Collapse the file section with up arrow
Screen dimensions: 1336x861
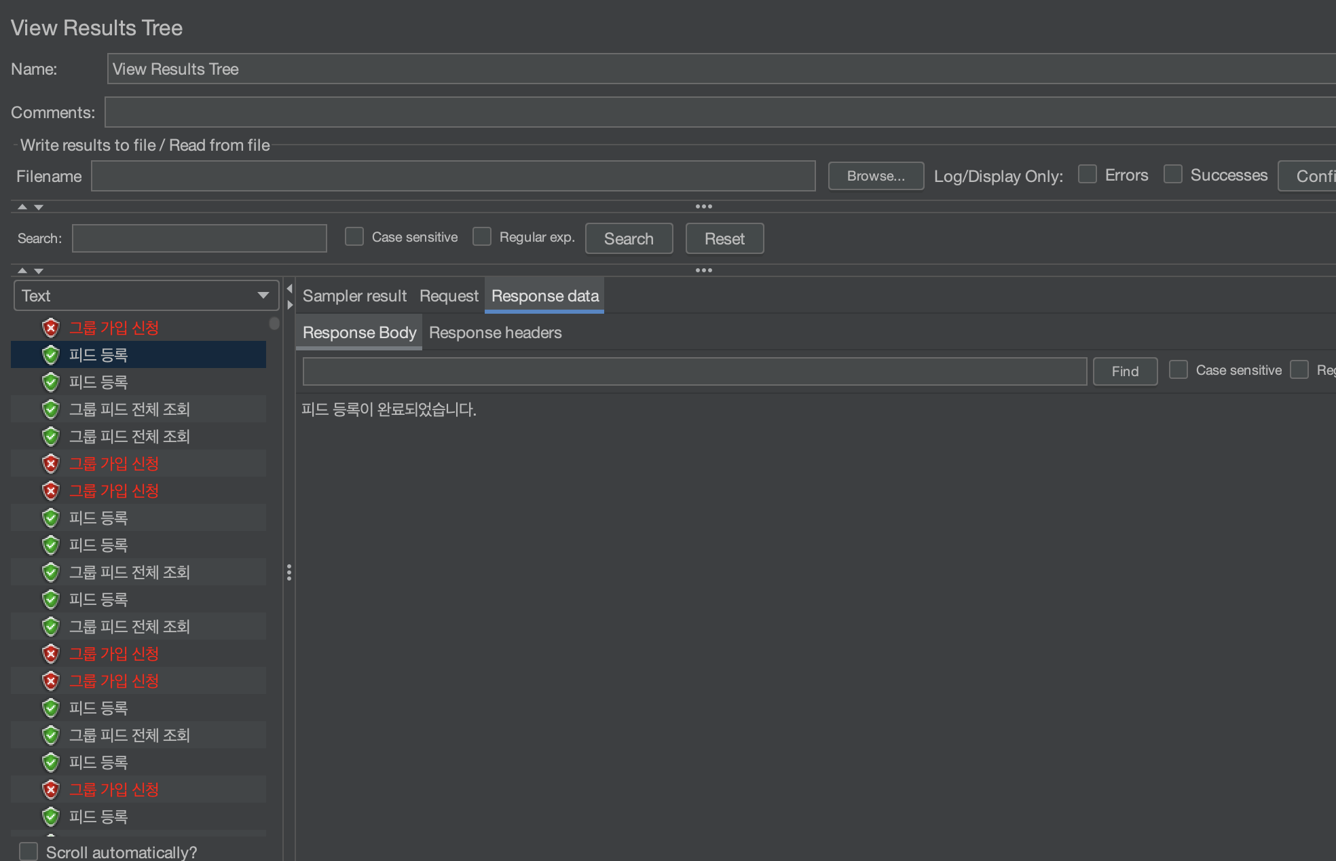[x=22, y=206]
